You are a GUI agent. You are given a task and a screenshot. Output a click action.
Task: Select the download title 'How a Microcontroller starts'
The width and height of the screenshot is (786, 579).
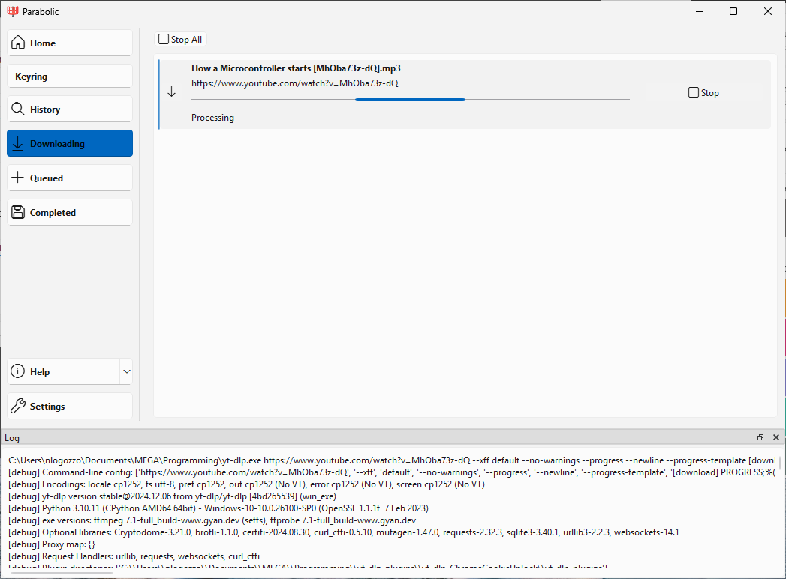coord(296,68)
